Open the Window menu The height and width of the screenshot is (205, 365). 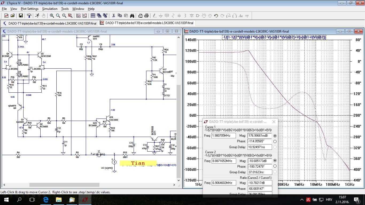pyautogui.click(x=78, y=9)
